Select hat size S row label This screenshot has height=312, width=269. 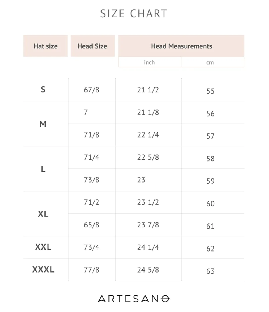pyautogui.click(x=43, y=89)
